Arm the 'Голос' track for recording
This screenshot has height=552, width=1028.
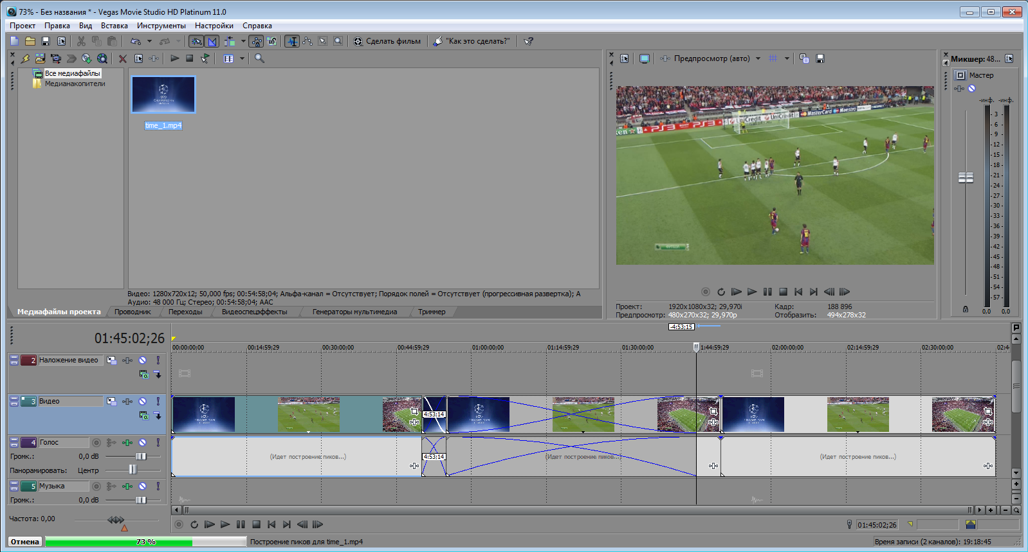[x=96, y=443]
